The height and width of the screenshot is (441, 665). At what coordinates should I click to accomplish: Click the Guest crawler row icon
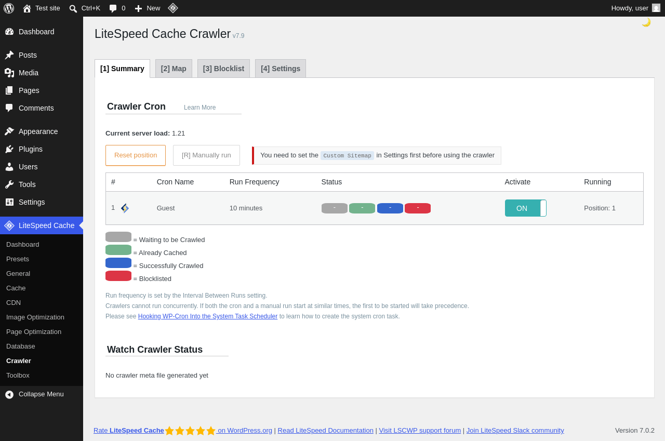pyautogui.click(x=125, y=208)
